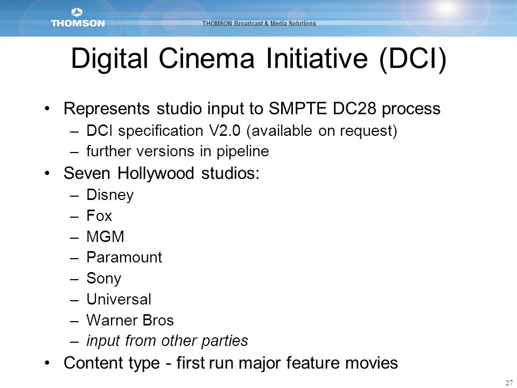Select the 'Sony' list entry

click(103, 279)
